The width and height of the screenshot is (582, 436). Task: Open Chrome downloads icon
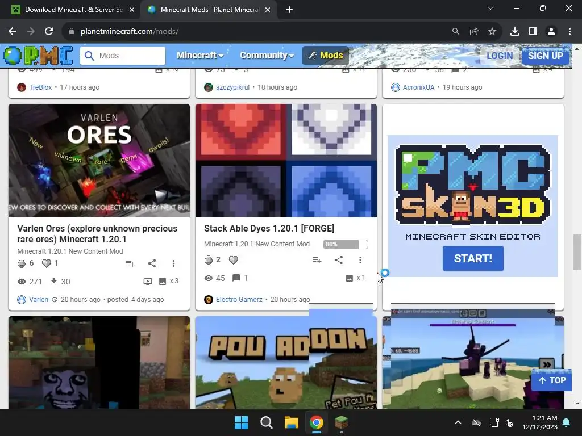515,32
